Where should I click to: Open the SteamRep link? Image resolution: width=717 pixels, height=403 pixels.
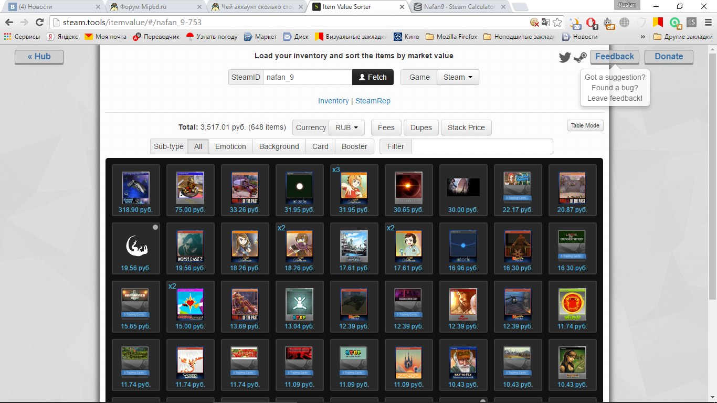pos(373,101)
